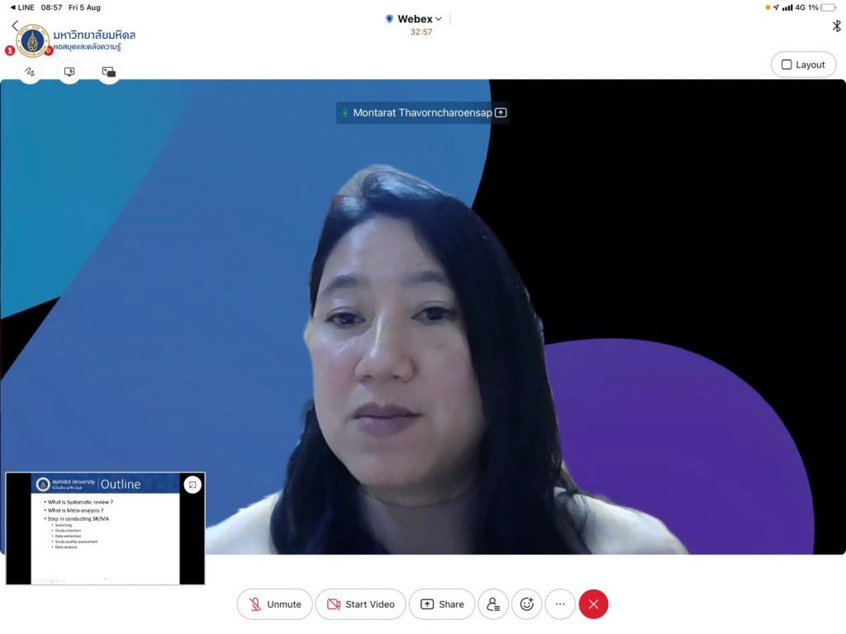This screenshot has width=846, height=634.
Task: Tap the back arrow at top left
Action: coord(14,26)
